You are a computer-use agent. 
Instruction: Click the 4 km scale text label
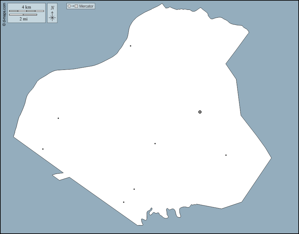[27, 7]
